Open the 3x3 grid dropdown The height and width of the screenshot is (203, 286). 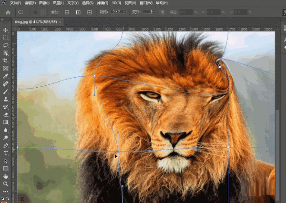pyautogui.click(x=118, y=12)
